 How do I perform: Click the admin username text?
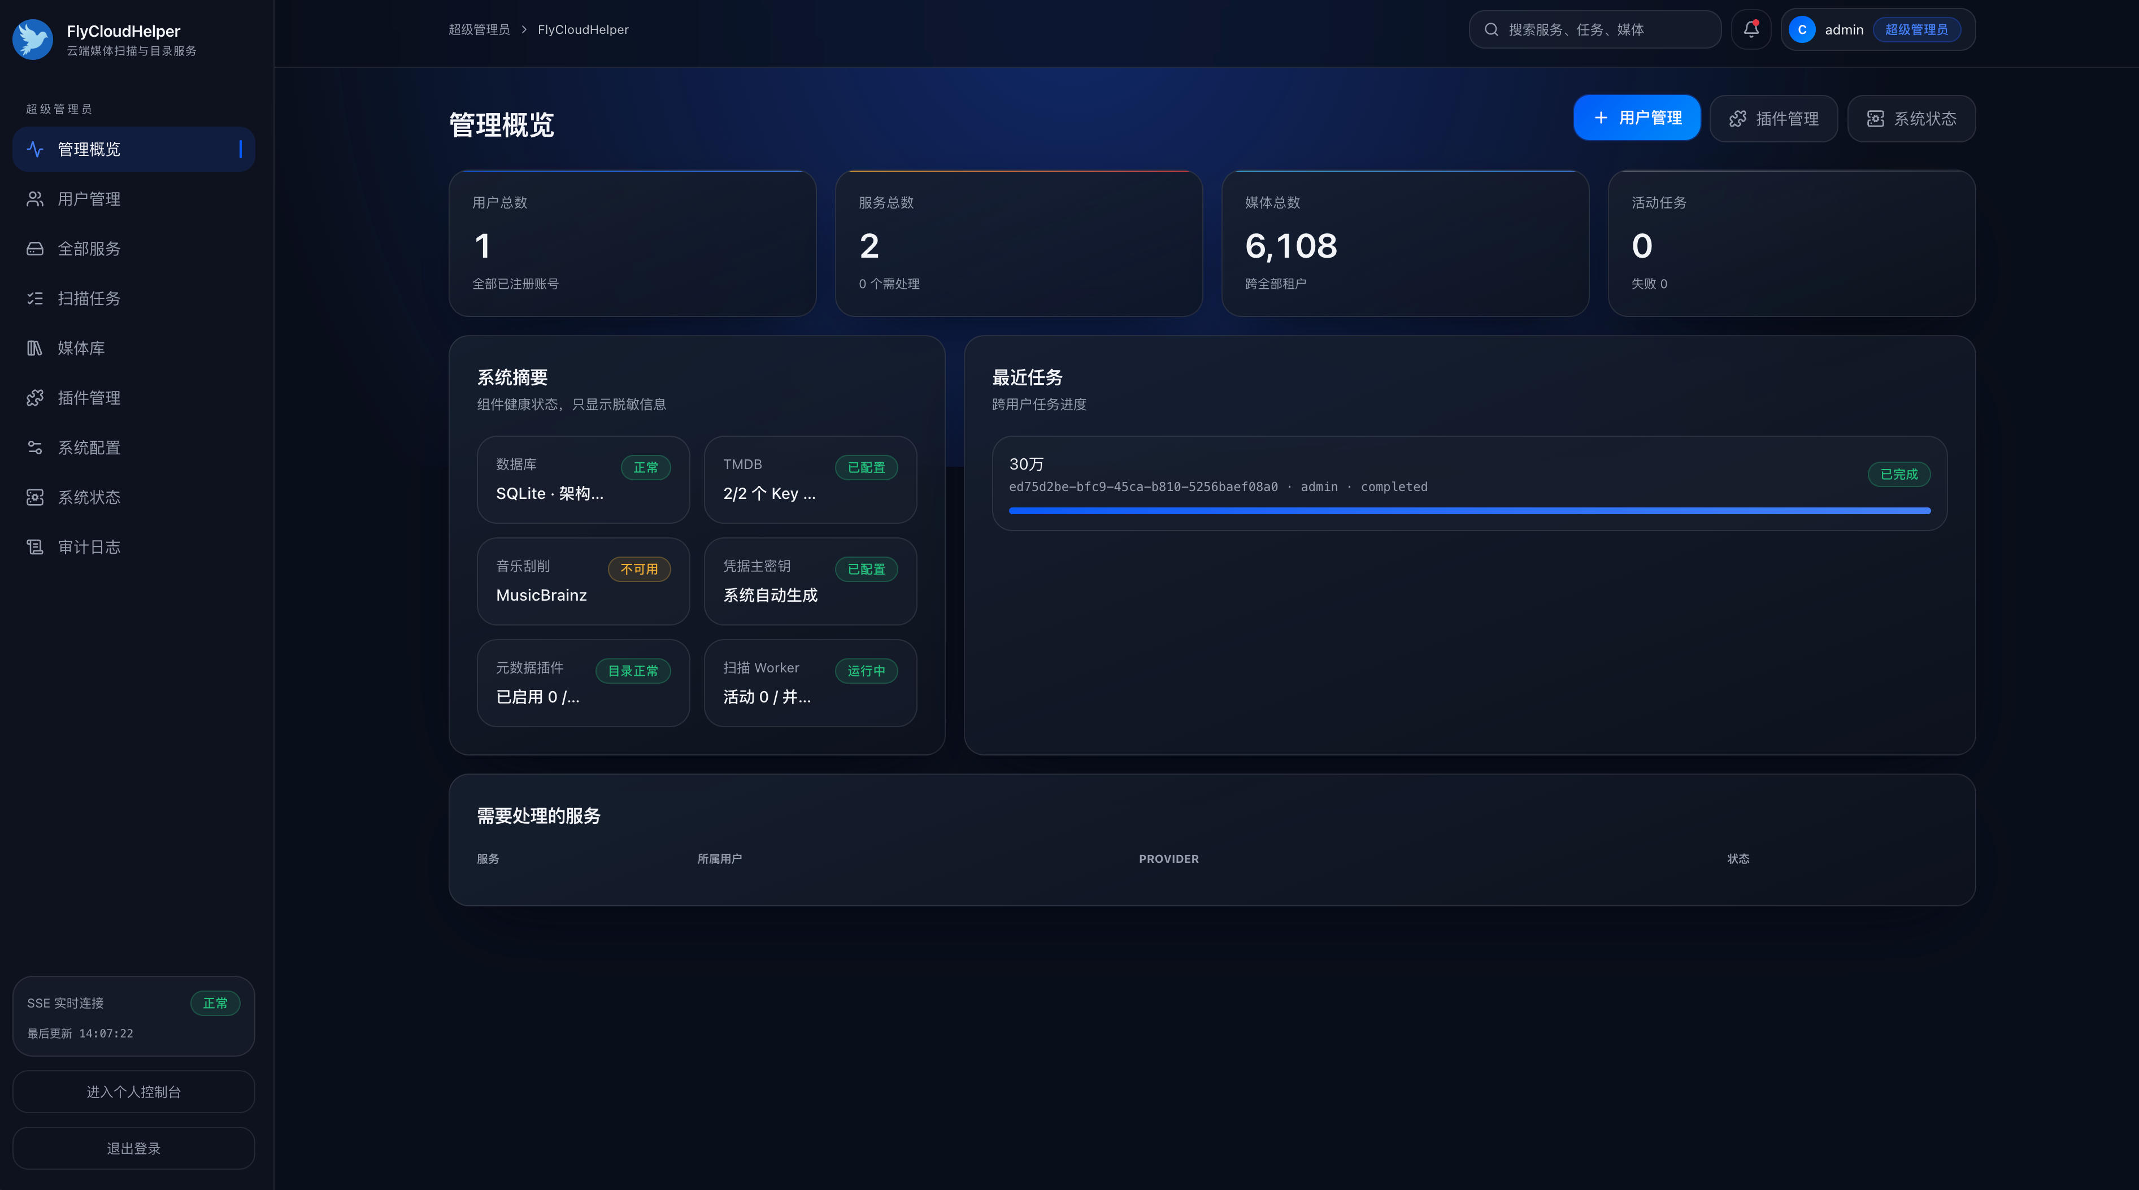coord(1844,30)
